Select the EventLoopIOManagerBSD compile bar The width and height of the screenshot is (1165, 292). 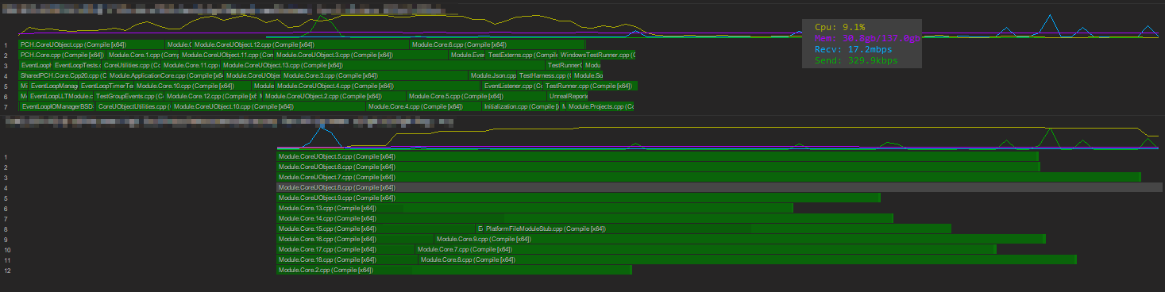pyautogui.click(x=56, y=106)
